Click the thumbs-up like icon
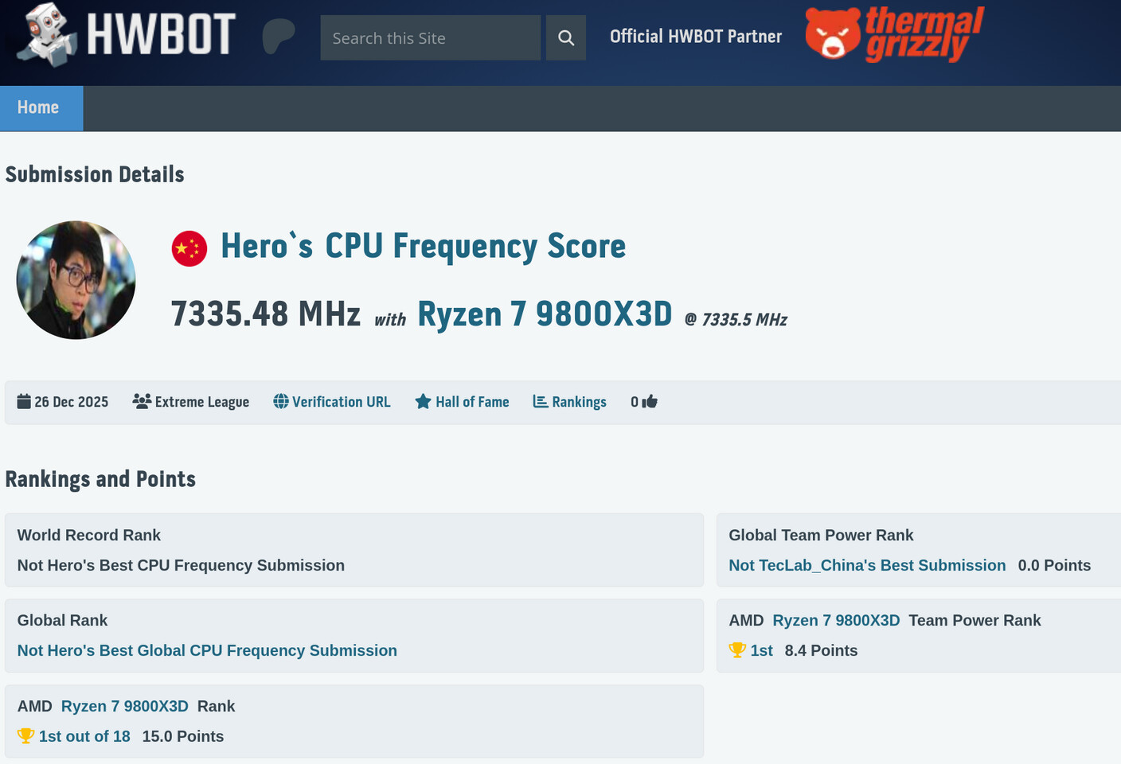Viewport: 1121px width, 764px height. coord(650,402)
